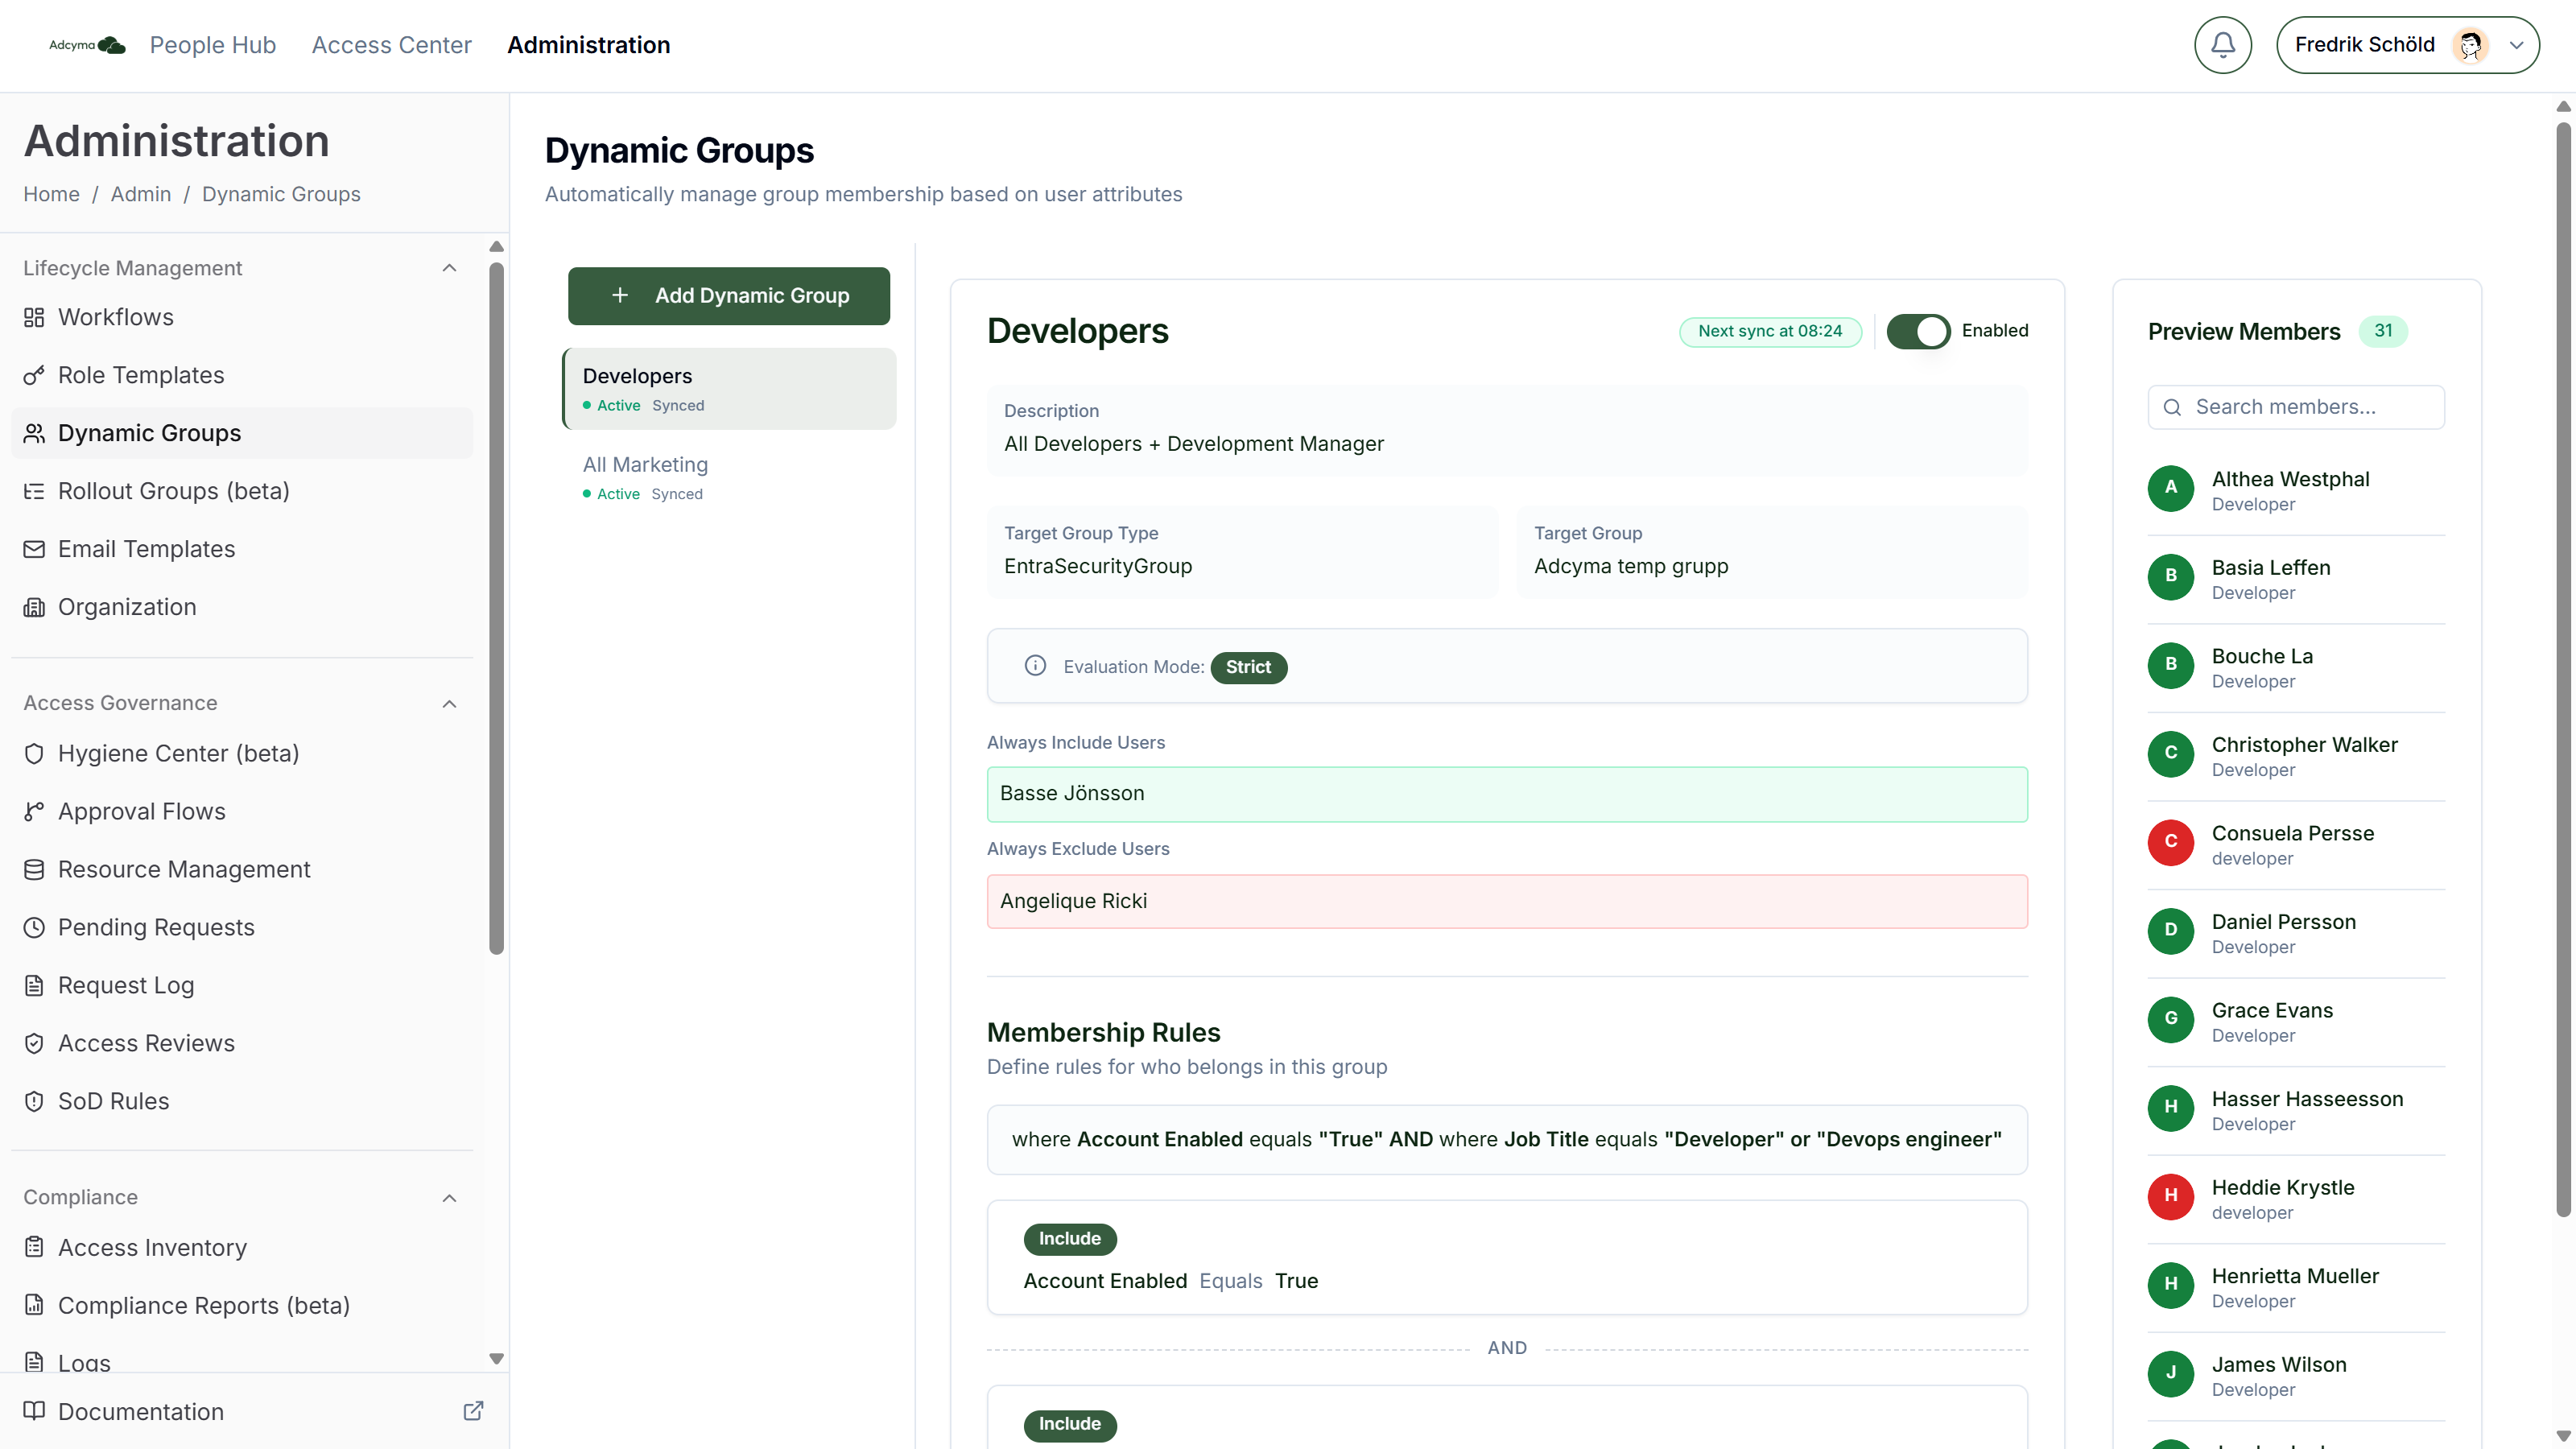
Task: Open Compliance Reports (beta) sidebar item
Action: click(242, 1305)
